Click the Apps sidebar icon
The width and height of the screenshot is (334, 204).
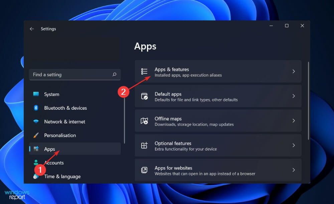pyautogui.click(x=36, y=149)
